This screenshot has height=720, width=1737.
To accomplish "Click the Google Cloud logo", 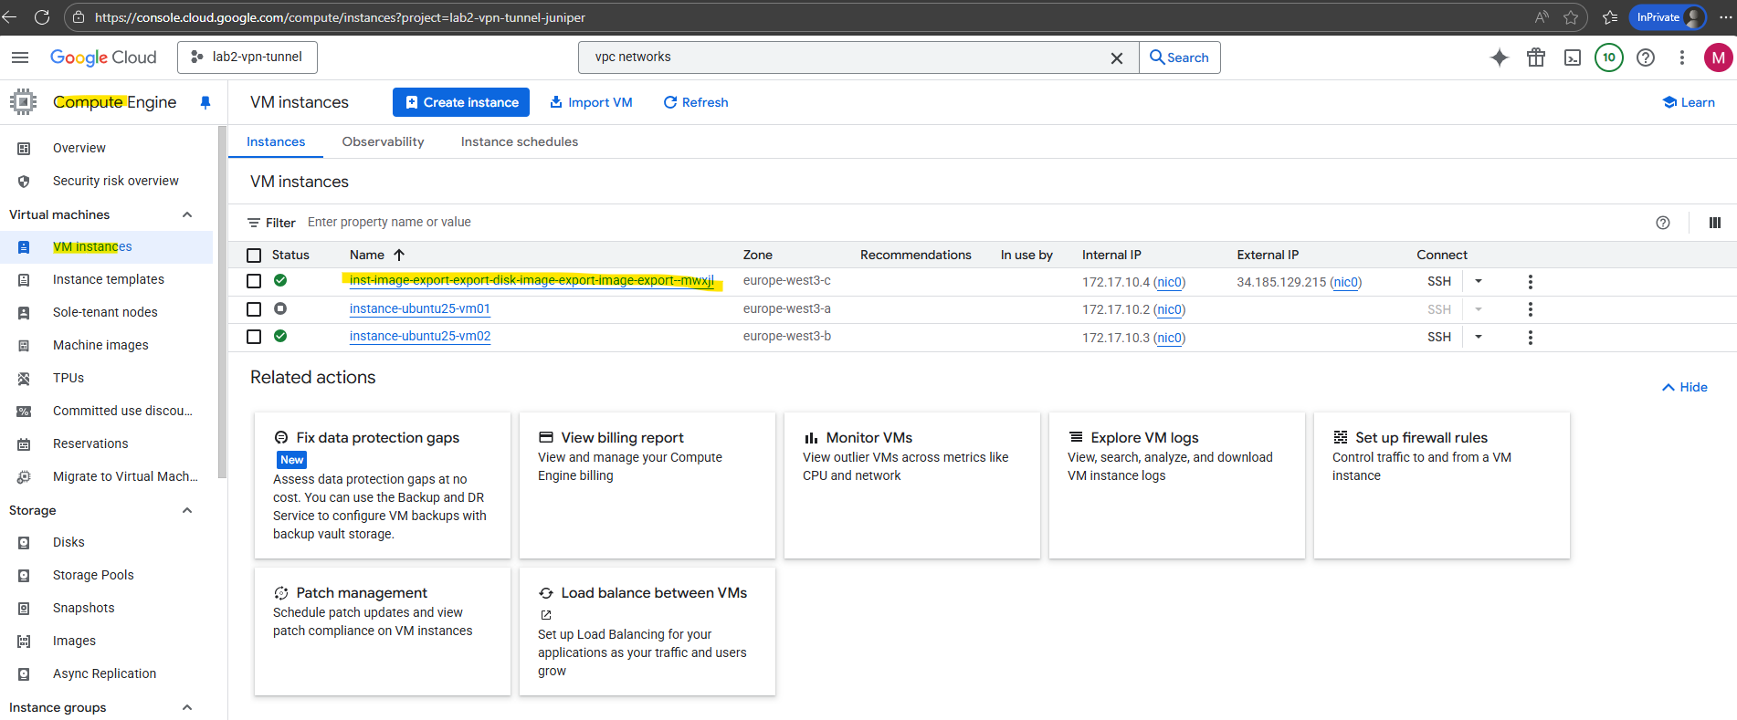I will (x=103, y=57).
